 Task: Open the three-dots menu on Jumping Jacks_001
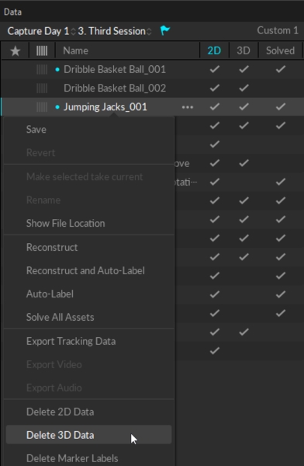(188, 107)
